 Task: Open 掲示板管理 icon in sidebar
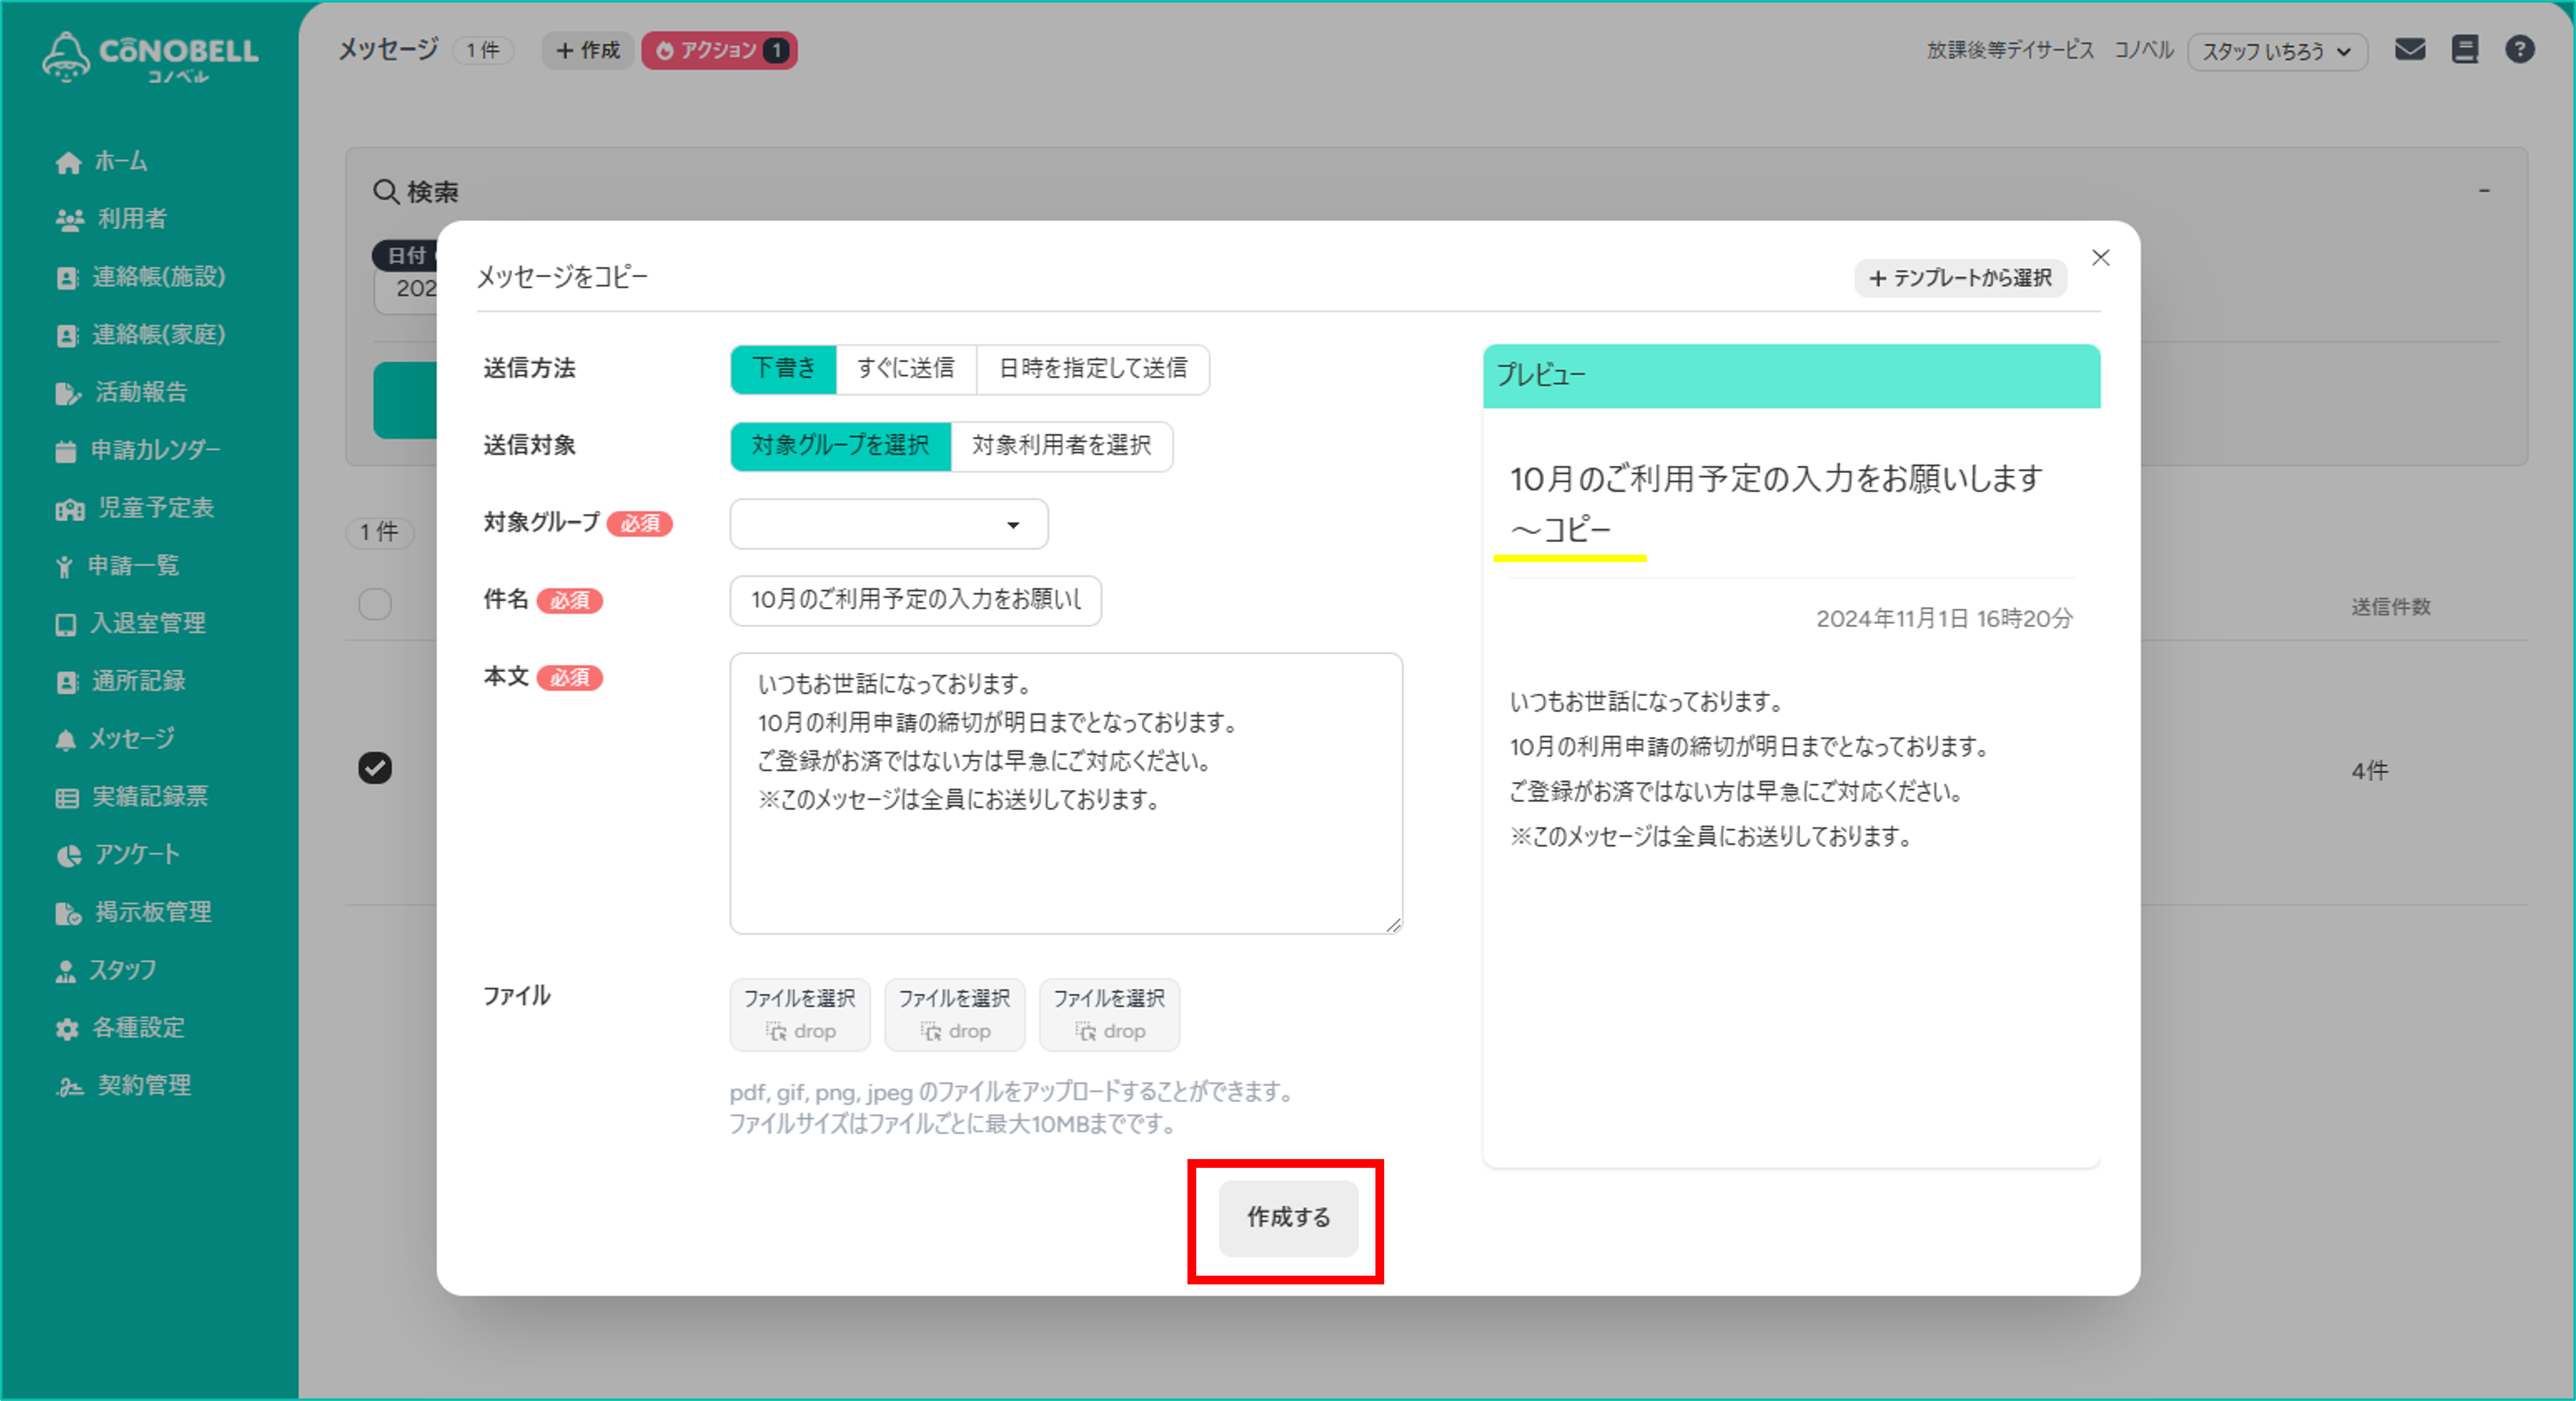click(x=68, y=913)
